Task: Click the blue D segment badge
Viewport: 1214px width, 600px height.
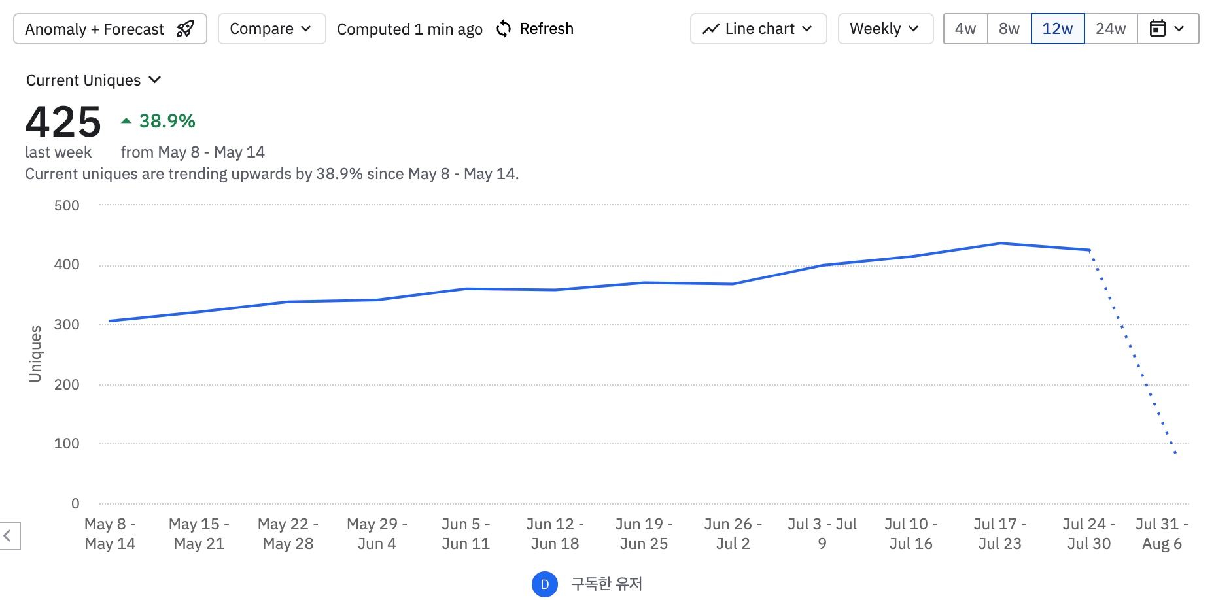Action: 544,584
